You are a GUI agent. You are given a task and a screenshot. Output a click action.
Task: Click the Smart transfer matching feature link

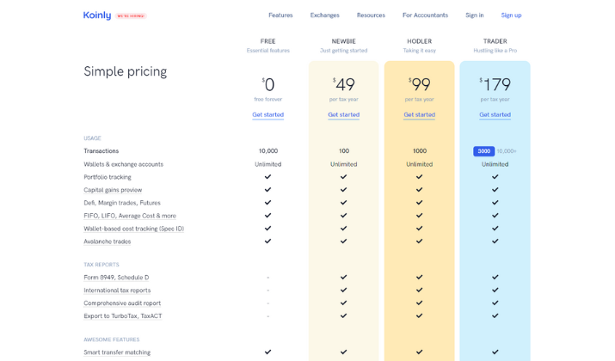[117, 352]
